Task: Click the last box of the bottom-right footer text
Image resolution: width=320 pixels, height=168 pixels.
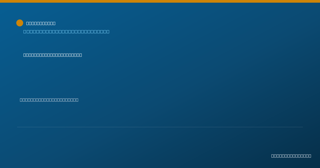Action: click(310, 156)
